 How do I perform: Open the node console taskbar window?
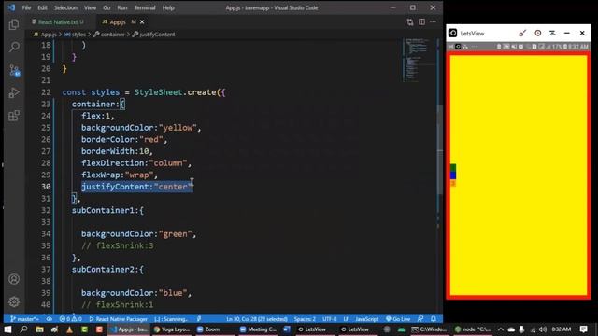tap(473, 329)
